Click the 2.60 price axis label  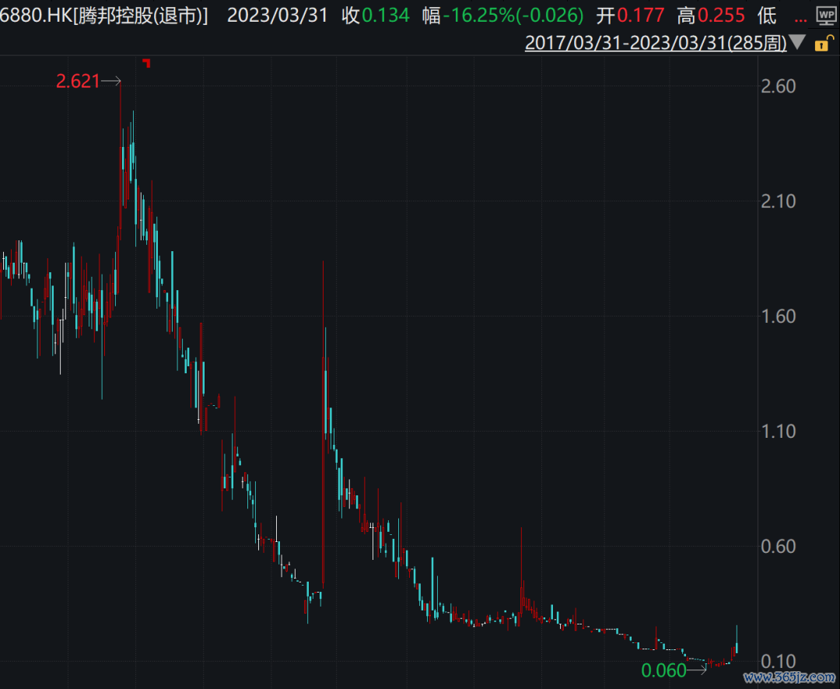click(777, 86)
